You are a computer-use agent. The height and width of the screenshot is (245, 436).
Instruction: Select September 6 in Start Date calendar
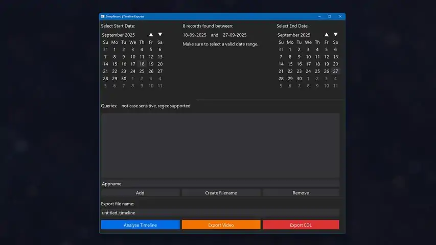(160, 50)
